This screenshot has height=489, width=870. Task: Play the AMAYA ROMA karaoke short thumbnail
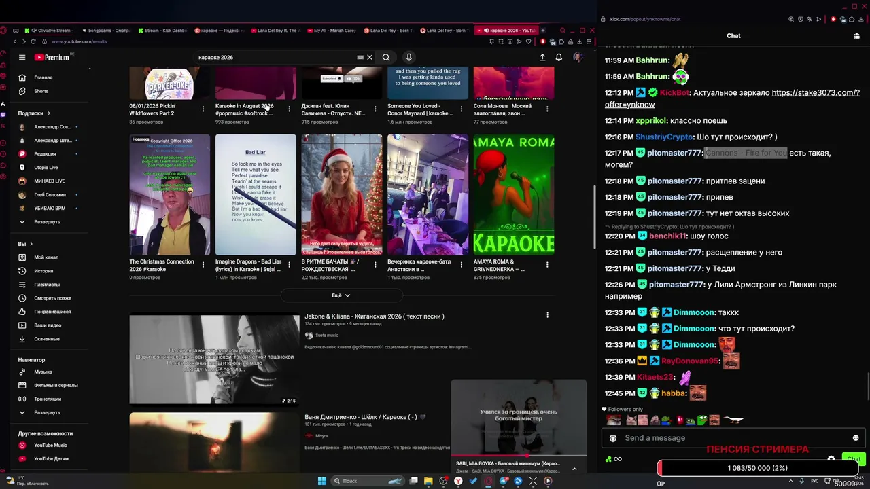(x=514, y=194)
